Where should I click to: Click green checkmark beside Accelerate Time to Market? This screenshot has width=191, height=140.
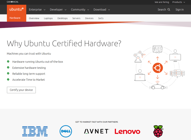click(8, 79)
